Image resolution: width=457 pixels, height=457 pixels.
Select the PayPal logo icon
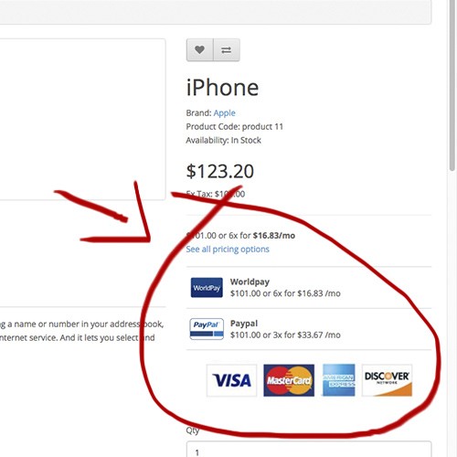207,329
